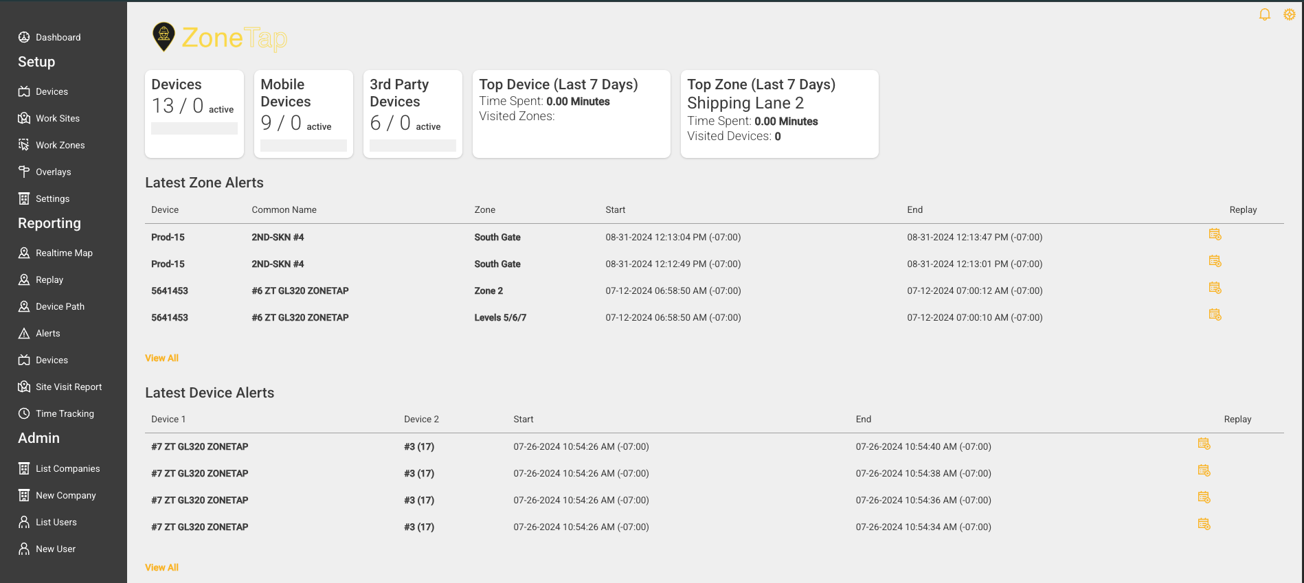Click the Overlays sidebar icon
The width and height of the screenshot is (1304, 583).
[24, 172]
